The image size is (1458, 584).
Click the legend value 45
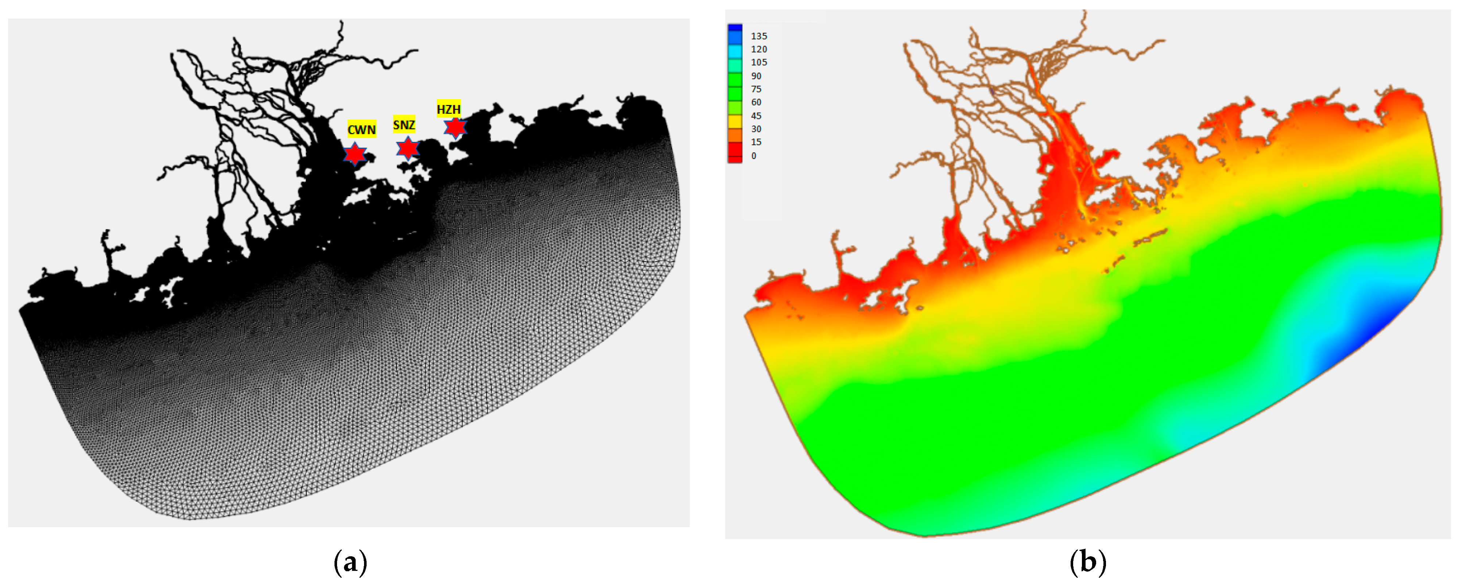pos(756,116)
